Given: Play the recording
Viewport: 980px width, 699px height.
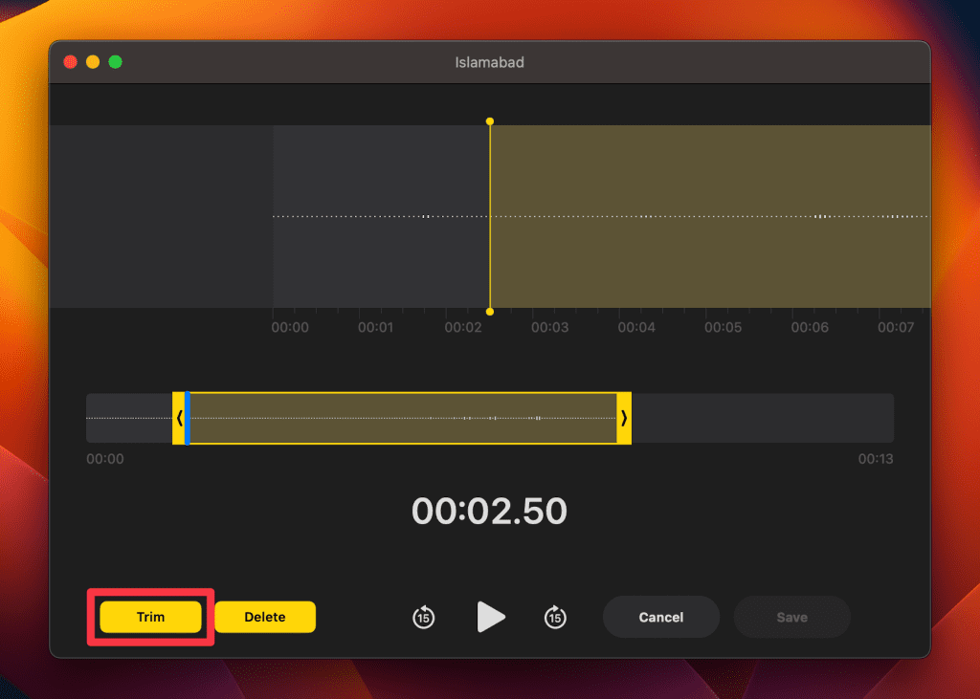Looking at the screenshot, I should (x=490, y=617).
